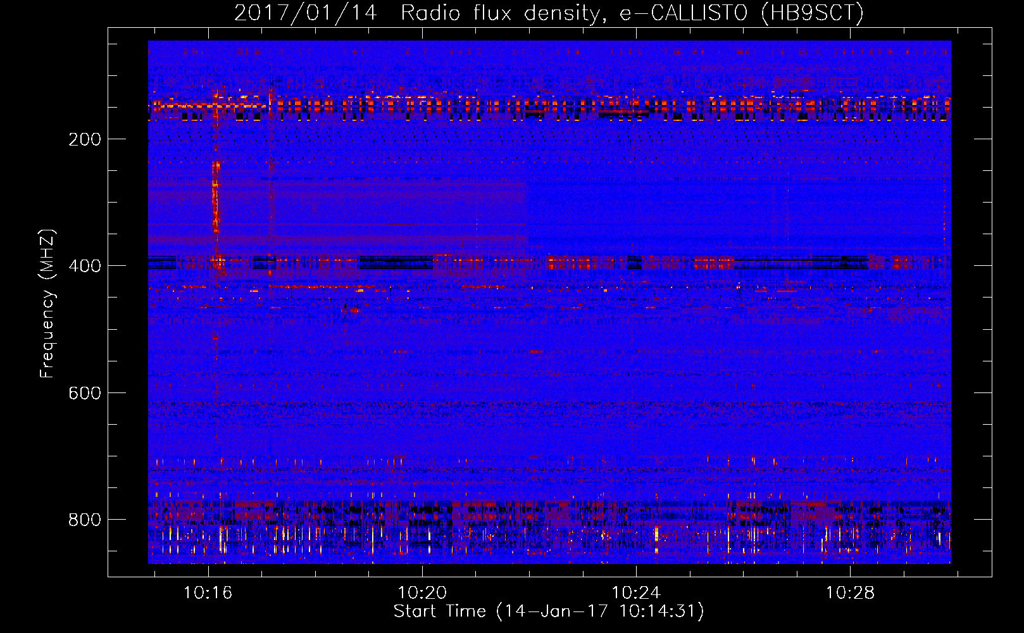Click the 200 frequency tick label
Viewport: 1024px width, 633px height.
pyautogui.click(x=85, y=139)
